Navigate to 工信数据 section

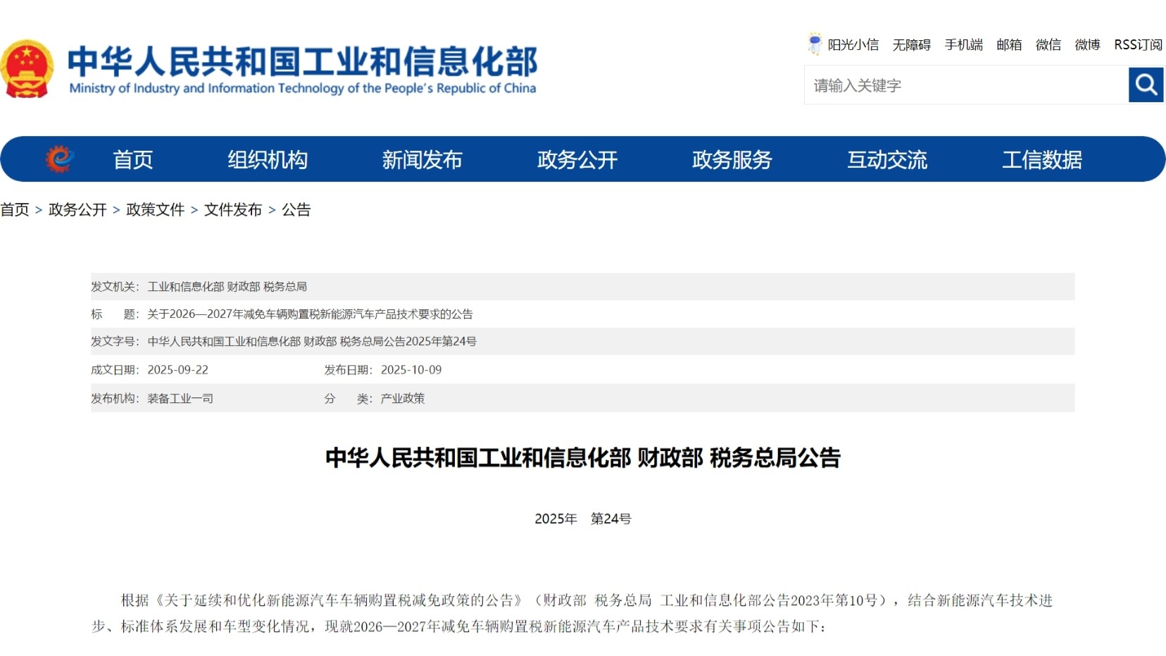click(x=1041, y=160)
